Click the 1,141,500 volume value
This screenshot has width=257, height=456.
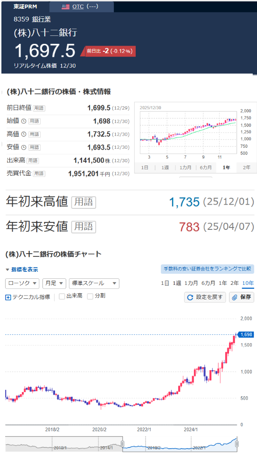coord(89,160)
